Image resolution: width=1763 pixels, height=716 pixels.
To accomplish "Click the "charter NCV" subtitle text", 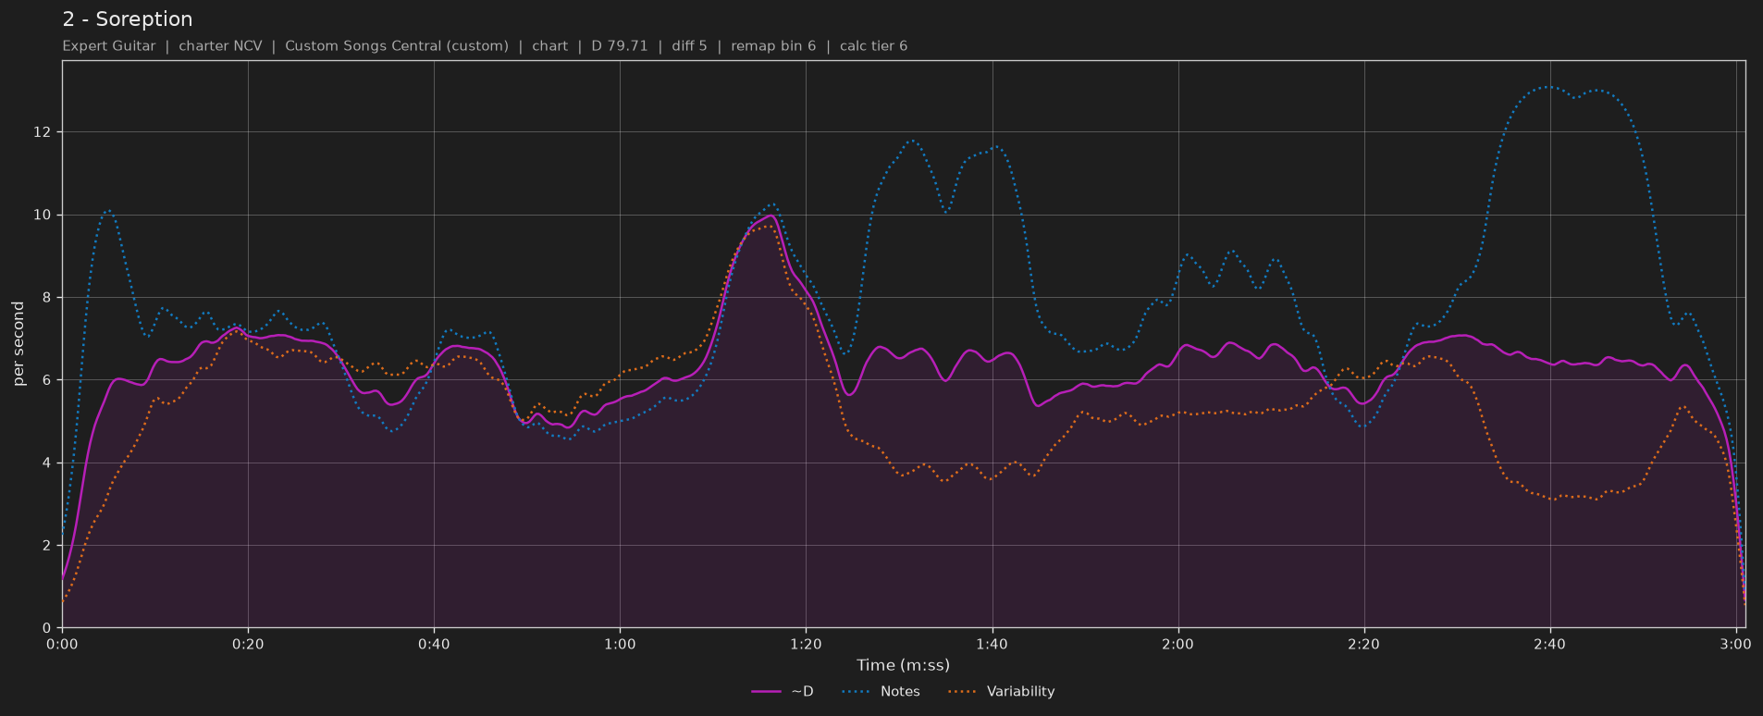I will pyautogui.click(x=220, y=46).
